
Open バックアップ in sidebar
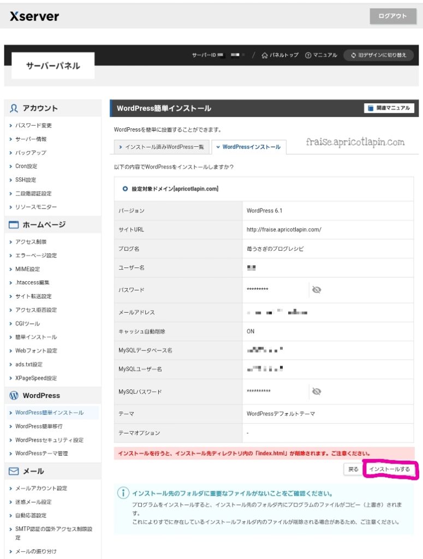(31, 153)
